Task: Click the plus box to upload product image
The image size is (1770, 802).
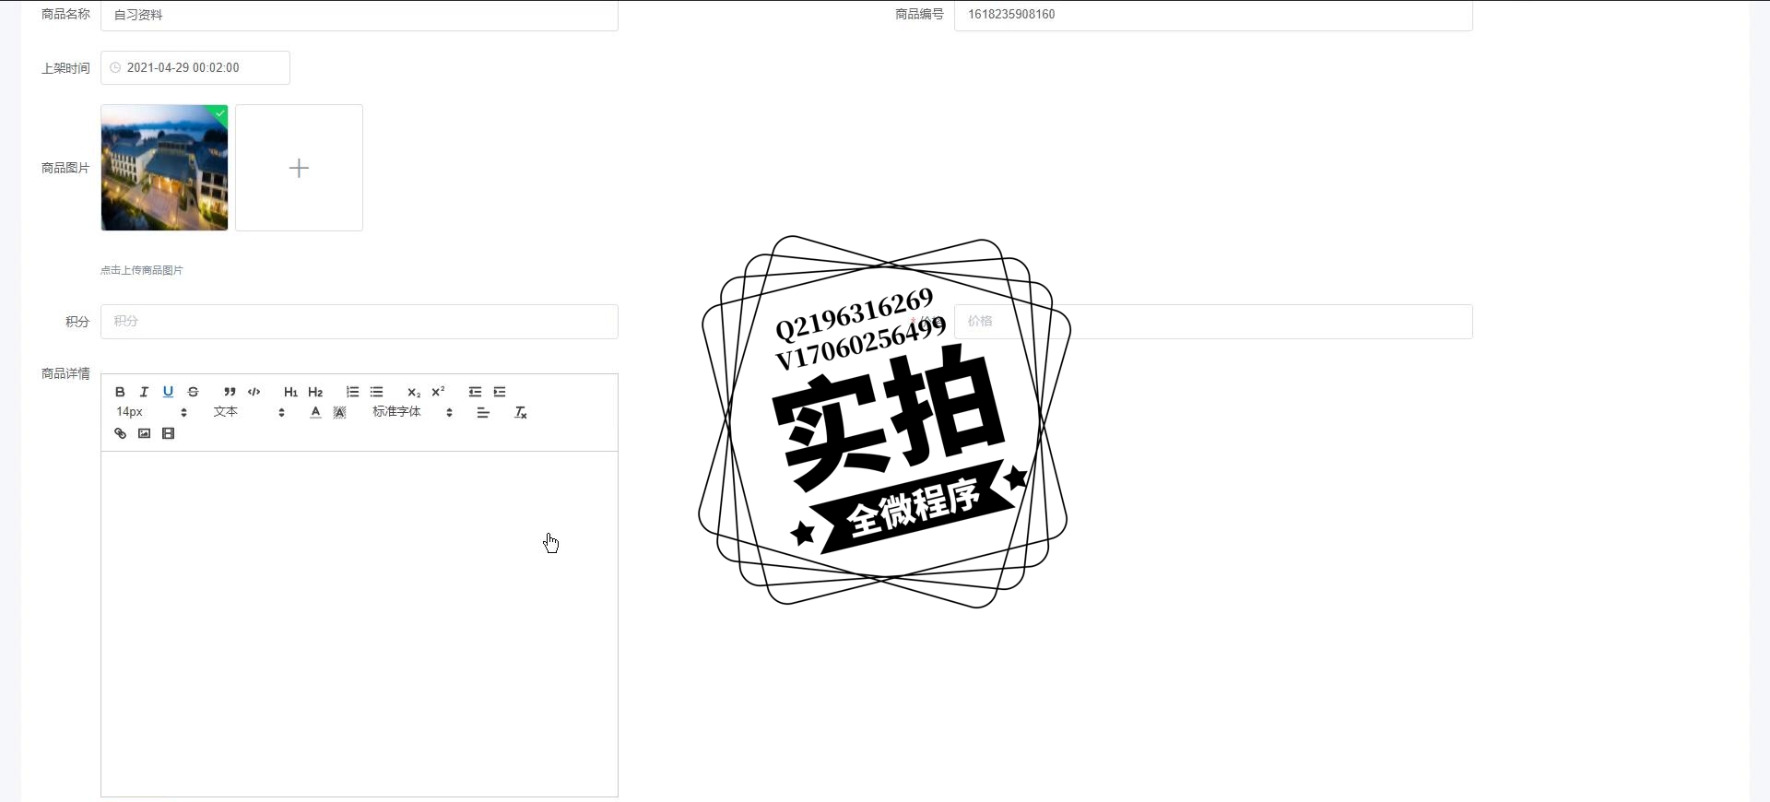Action: point(299,168)
